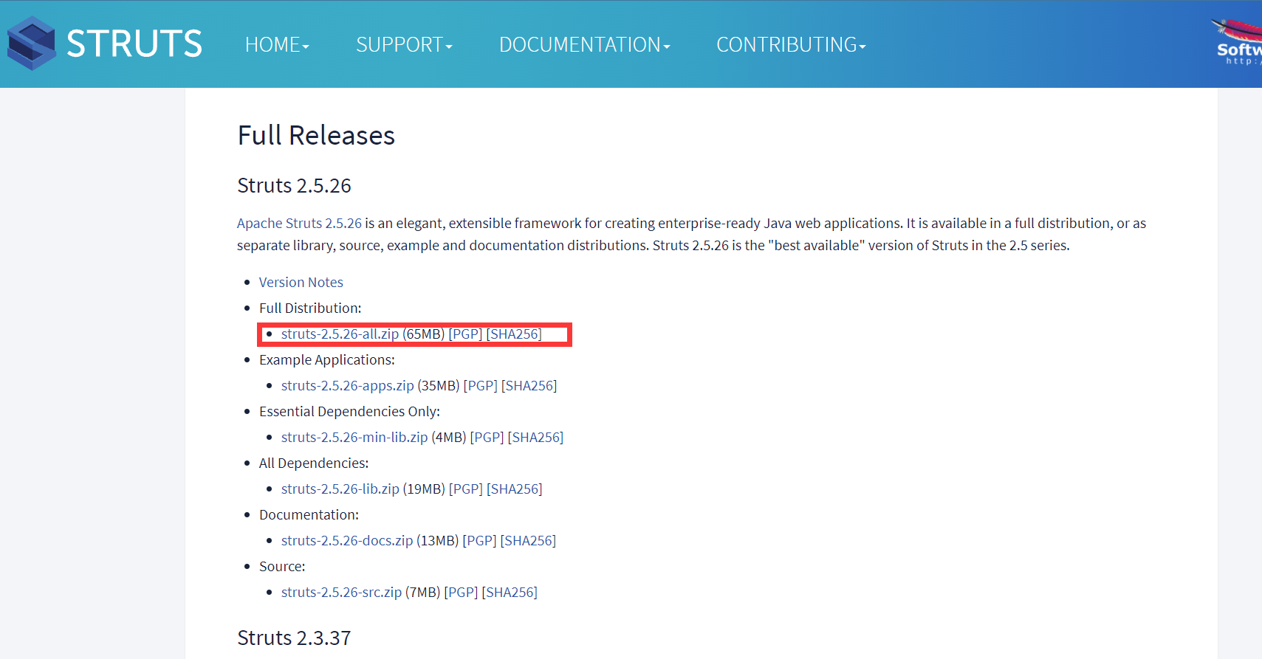The height and width of the screenshot is (659, 1262).
Task: Download struts-2.5.26-docs.zip
Action: pyautogui.click(x=347, y=540)
